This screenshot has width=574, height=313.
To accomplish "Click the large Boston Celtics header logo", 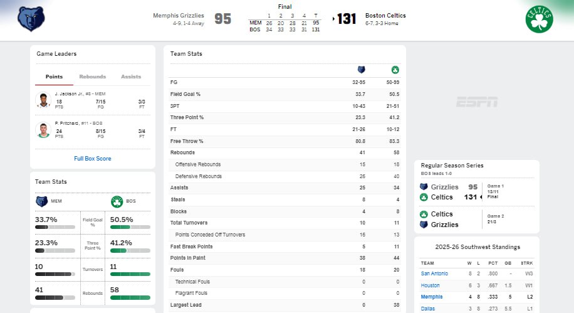I will point(539,19).
